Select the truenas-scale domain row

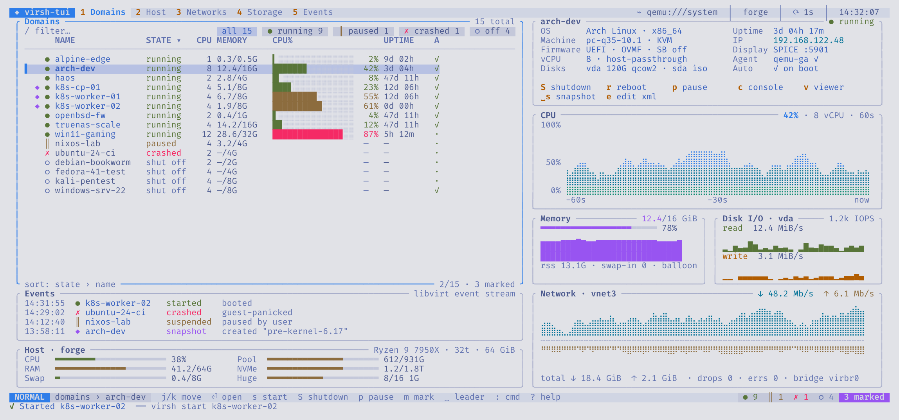(232, 125)
